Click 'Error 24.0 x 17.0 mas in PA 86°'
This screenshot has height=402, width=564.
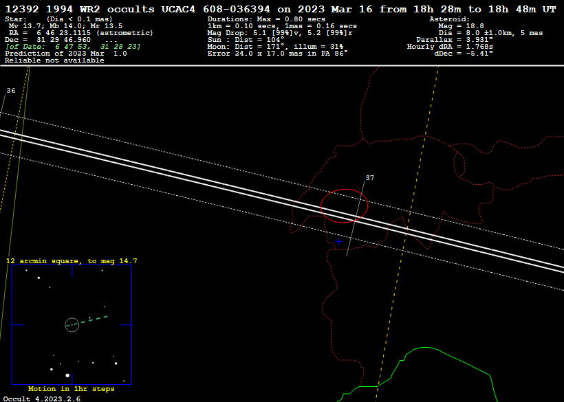pos(277,54)
